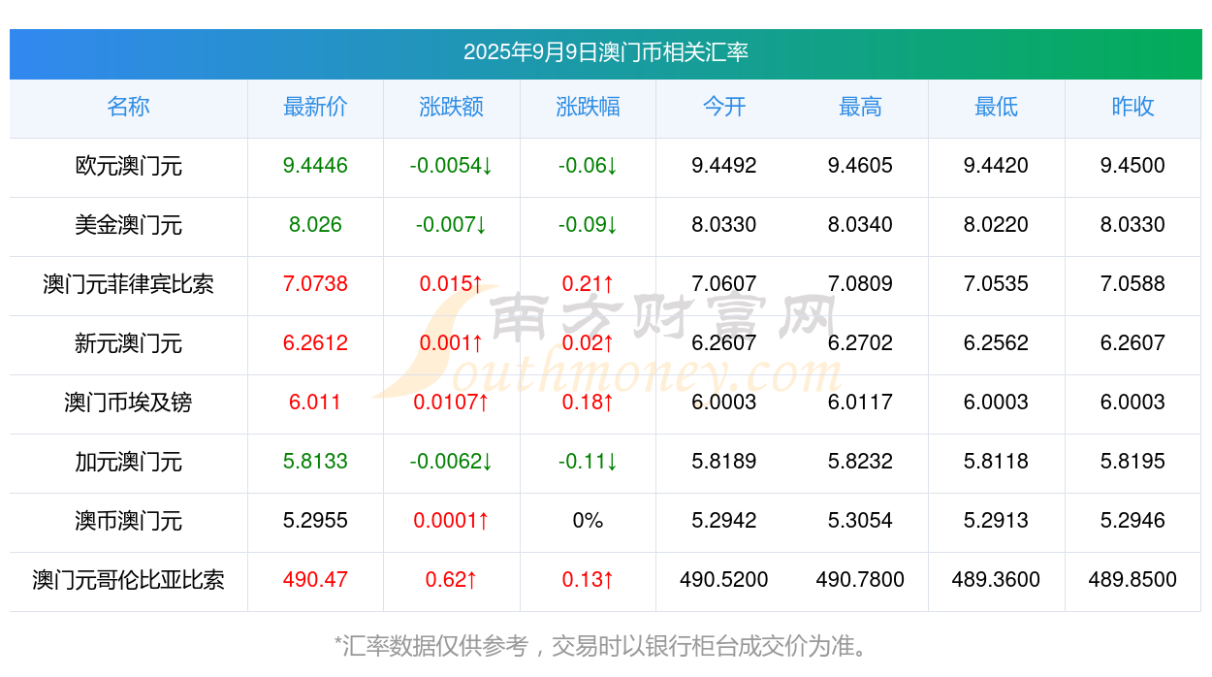Click high value 490.7800
1212x677 pixels.
860,580
